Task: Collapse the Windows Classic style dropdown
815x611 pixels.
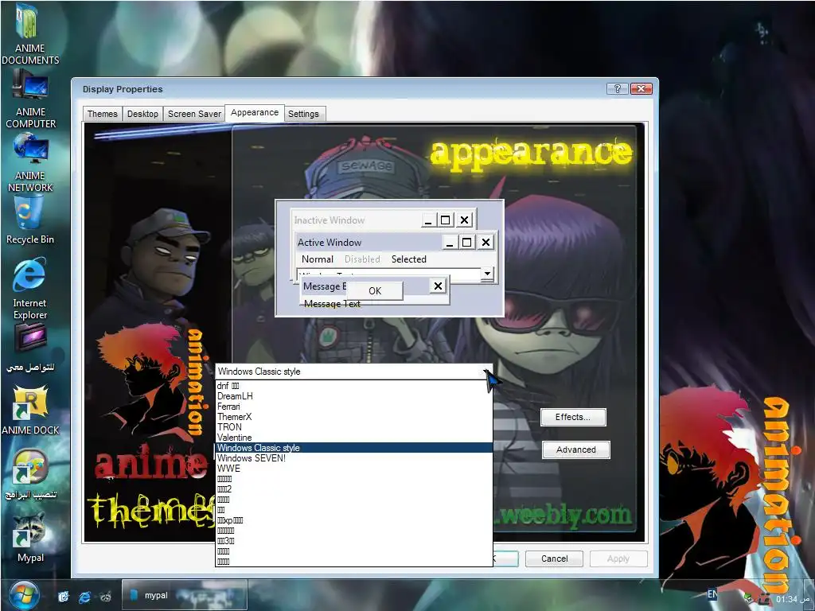Action: click(486, 372)
